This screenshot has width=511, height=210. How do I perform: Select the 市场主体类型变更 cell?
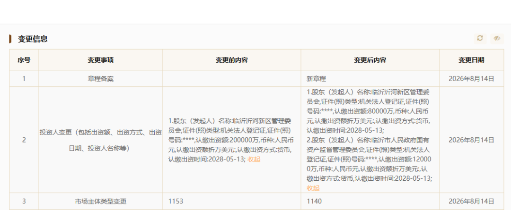click(101, 201)
